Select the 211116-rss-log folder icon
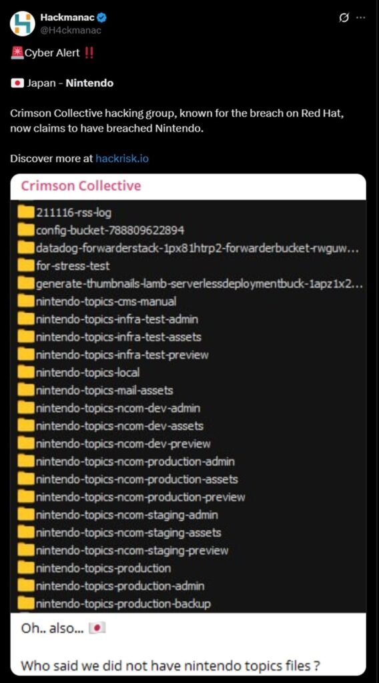 click(x=26, y=212)
